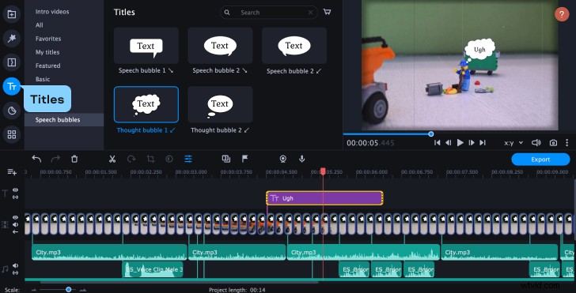
Task: Play the preview video
Action: (x=460, y=143)
